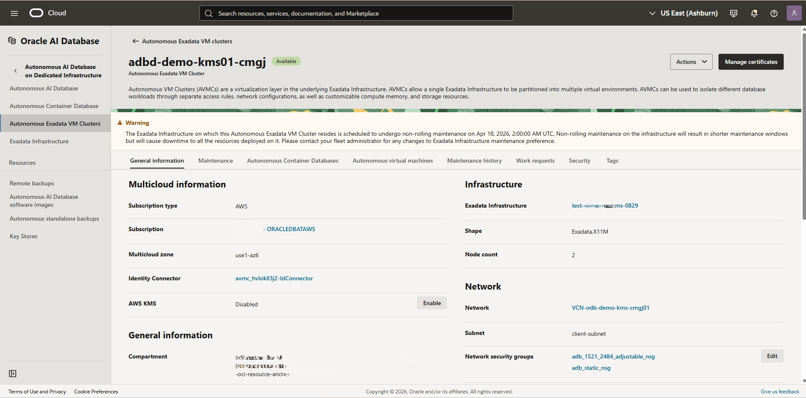This screenshot has height=398, width=806.
Task: Open the Actions dropdown
Action: pyautogui.click(x=691, y=62)
